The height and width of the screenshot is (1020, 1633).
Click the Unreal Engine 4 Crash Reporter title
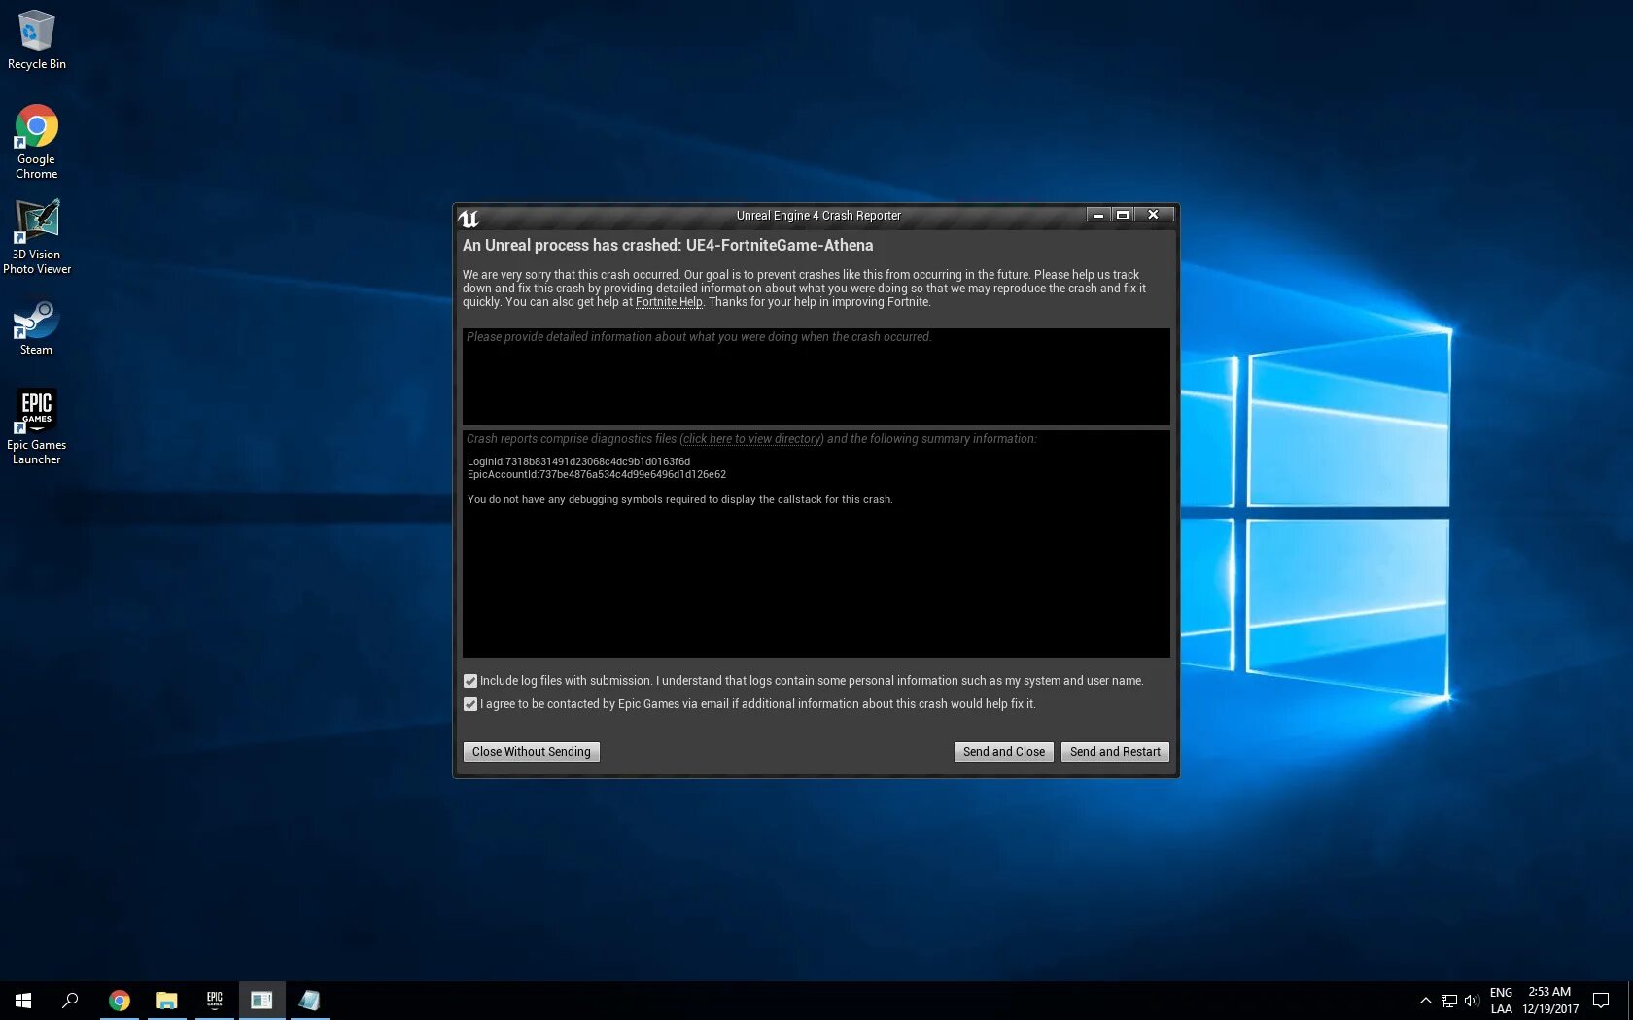818,216
